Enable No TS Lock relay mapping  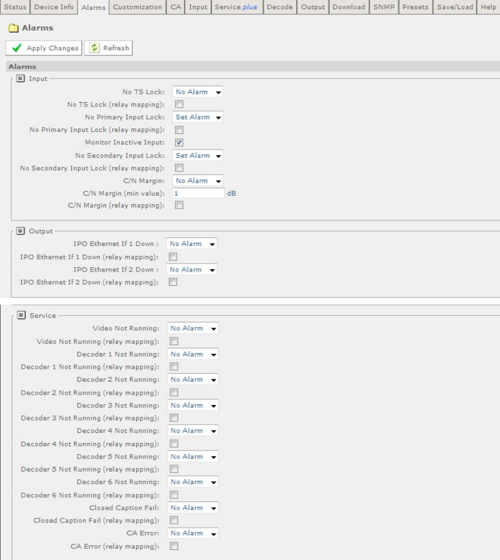tap(179, 104)
